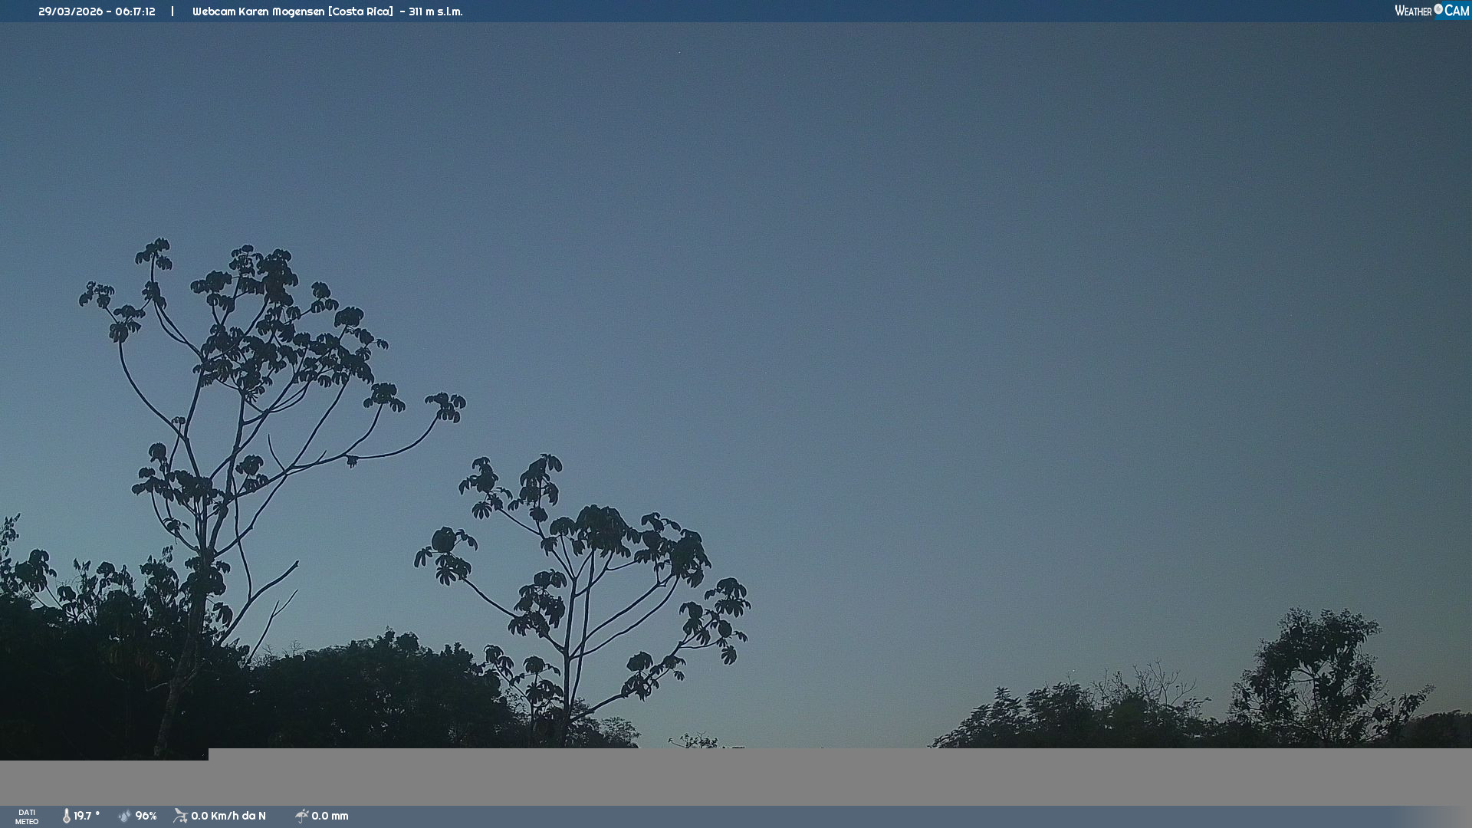The height and width of the screenshot is (828, 1472).
Task: Click the wind vane icon
Action: click(x=180, y=816)
